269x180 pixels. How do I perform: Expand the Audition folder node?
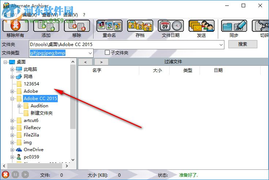(x=19, y=106)
